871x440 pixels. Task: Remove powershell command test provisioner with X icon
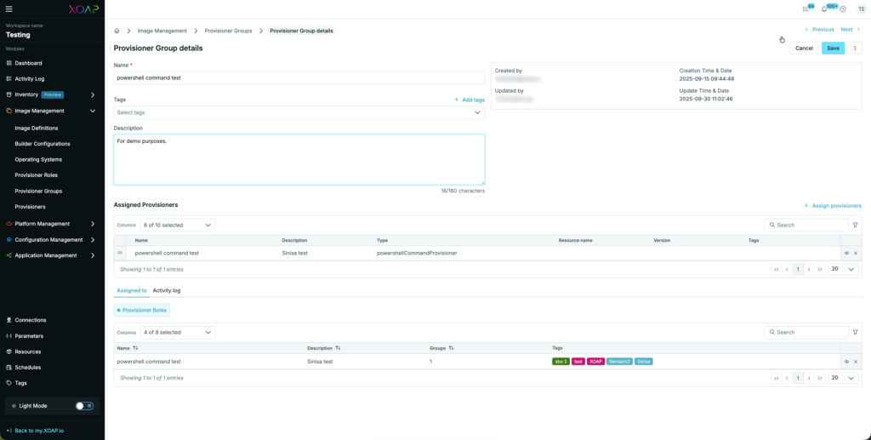point(856,253)
